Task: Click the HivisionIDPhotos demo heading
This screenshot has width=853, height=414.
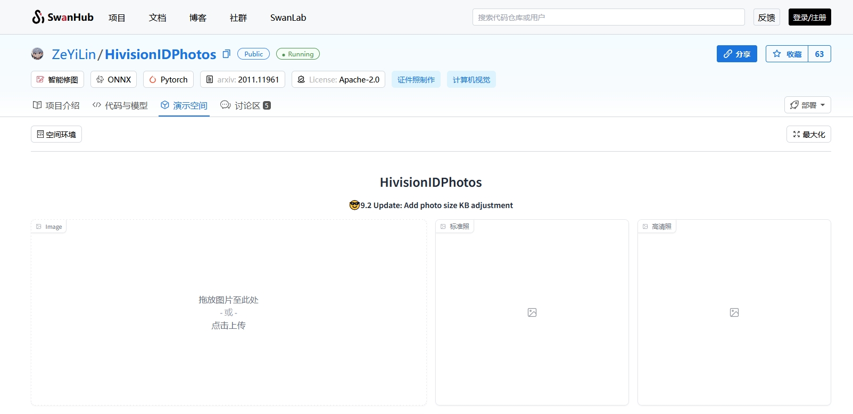Action: 431,183
